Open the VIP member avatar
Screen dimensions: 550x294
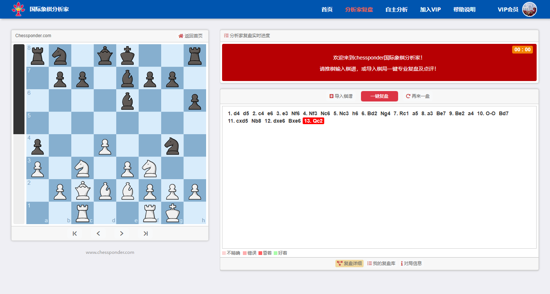[x=530, y=9]
